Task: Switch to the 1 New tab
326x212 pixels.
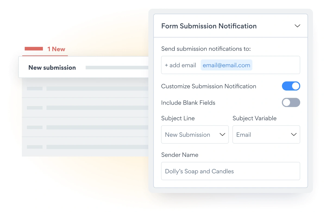Action: point(56,49)
